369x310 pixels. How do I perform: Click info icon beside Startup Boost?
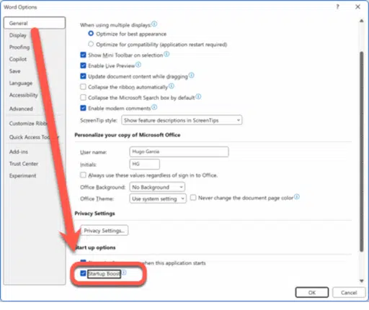point(124,273)
